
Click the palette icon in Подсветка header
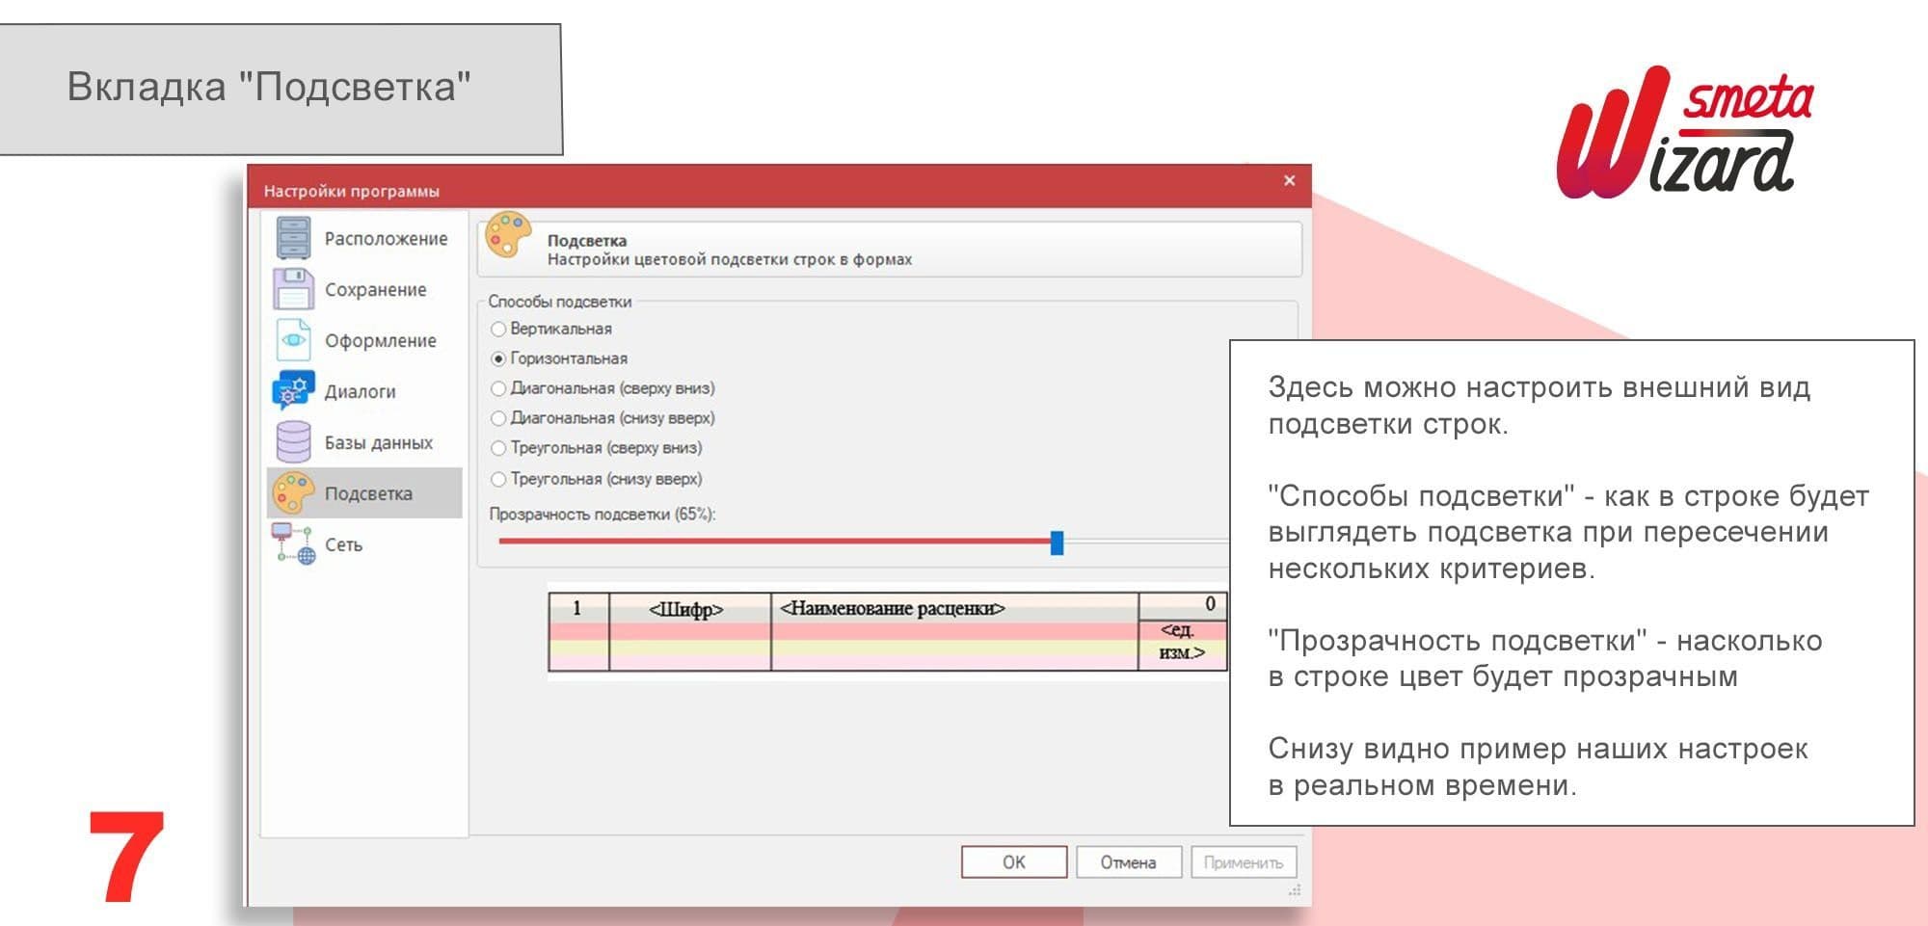pos(508,237)
